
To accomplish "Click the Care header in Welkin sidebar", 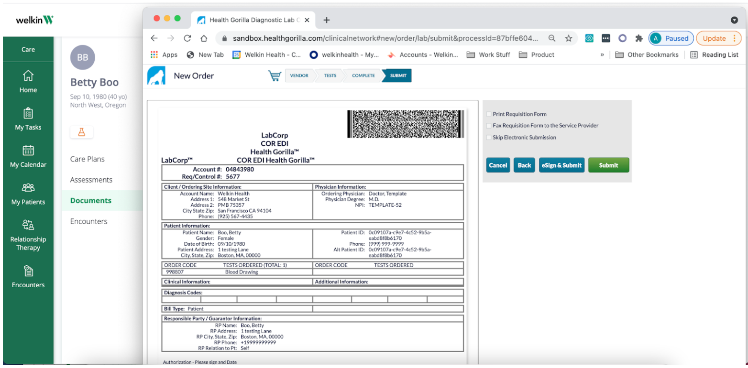I will tap(28, 49).
